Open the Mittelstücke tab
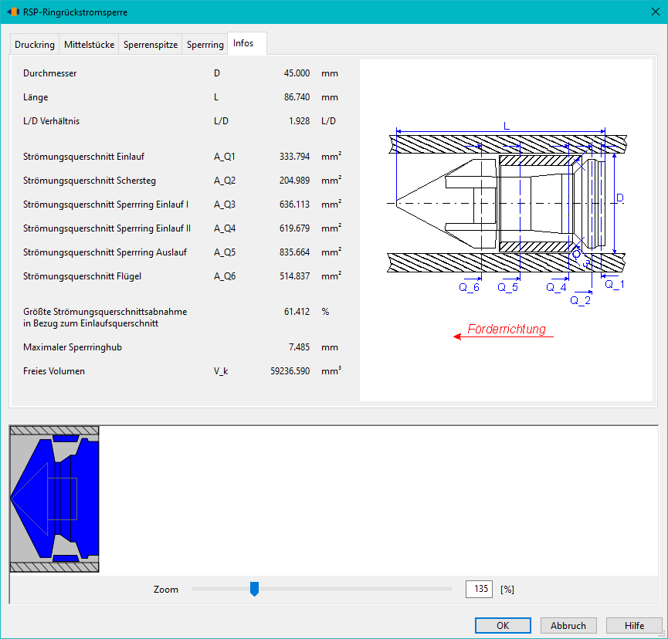The width and height of the screenshot is (668, 639). pos(89,44)
